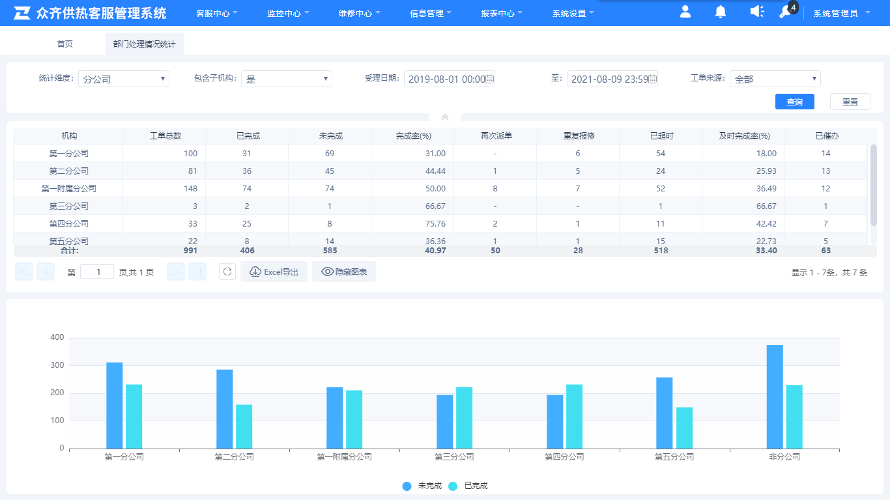Hide the chart with 隐藏图表
Viewport: 890px width, 500px height.
point(344,271)
